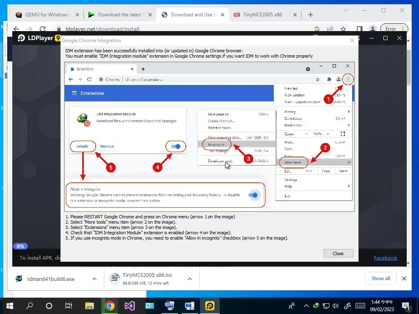The height and width of the screenshot is (314, 419).
Task: Open the TinyMCE2005 x86 tab
Action: [x=262, y=15]
